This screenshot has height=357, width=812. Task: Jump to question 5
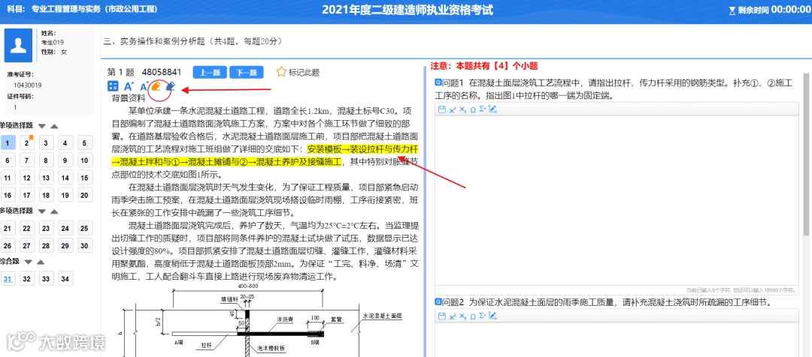tap(84, 143)
